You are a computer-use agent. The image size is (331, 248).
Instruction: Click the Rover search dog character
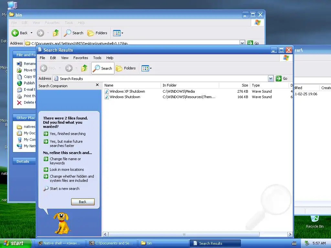coord(62,223)
